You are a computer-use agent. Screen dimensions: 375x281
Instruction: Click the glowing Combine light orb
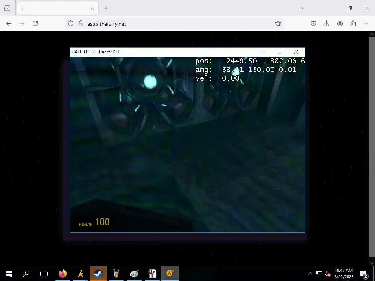[x=150, y=82]
